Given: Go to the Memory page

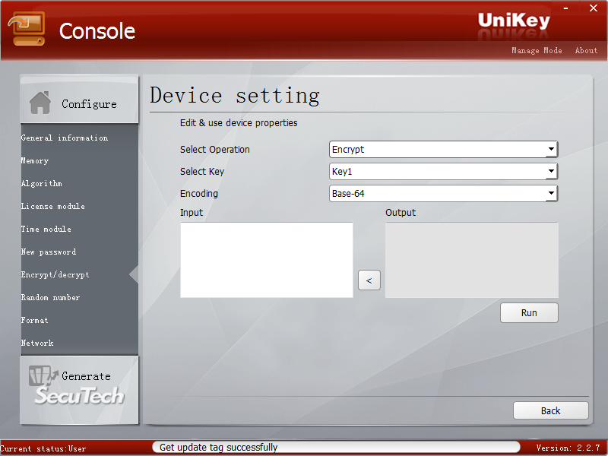Looking at the screenshot, I should tap(35, 160).
